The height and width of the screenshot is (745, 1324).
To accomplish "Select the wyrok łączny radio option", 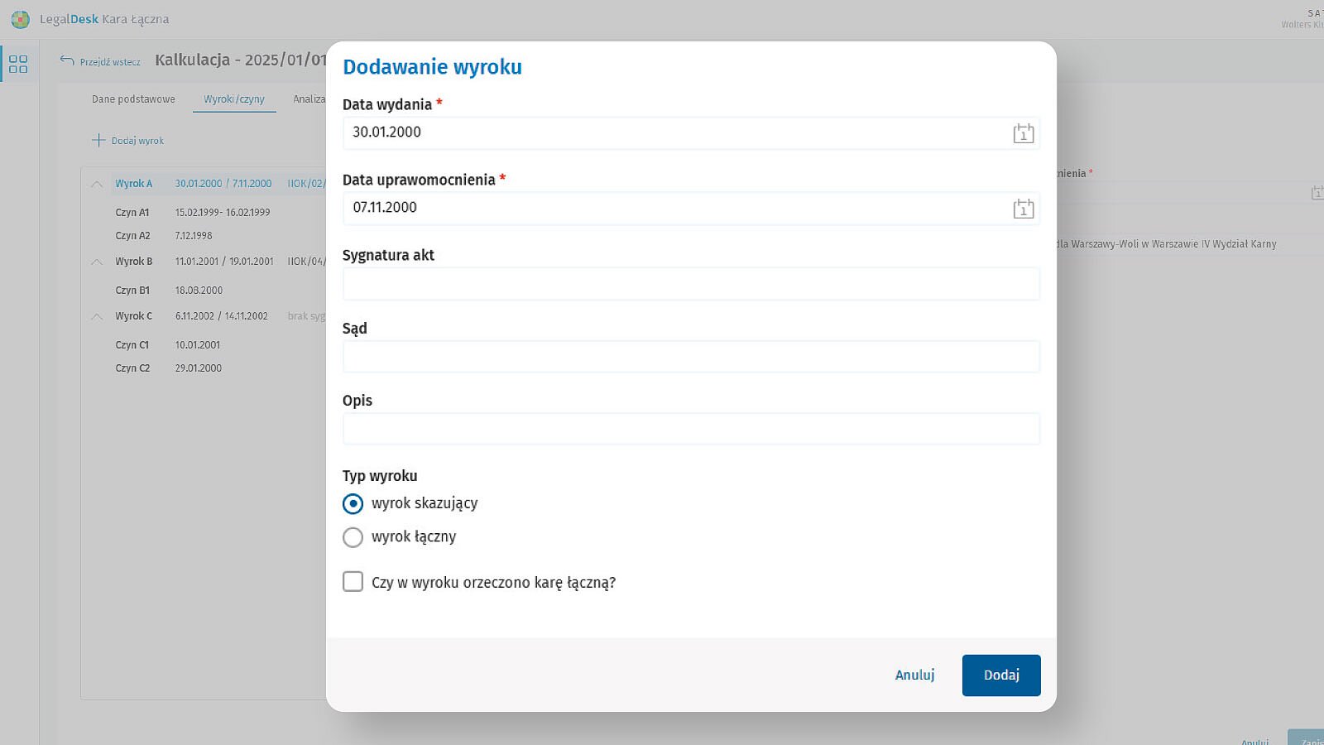I will [353, 537].
